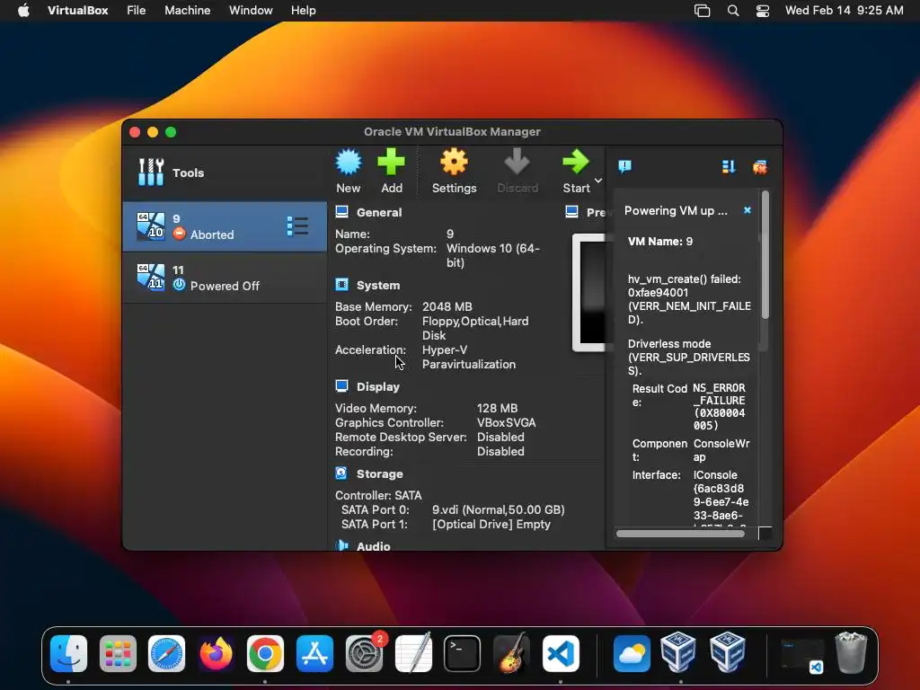Screen dimensions: 920x690
Task: Select VM 9 marked Aborted
Action: click(225, 226)
